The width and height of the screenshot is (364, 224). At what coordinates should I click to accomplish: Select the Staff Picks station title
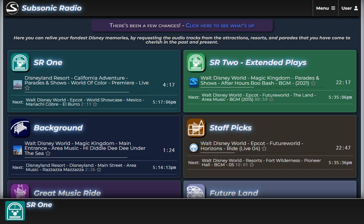click(231, 128)
